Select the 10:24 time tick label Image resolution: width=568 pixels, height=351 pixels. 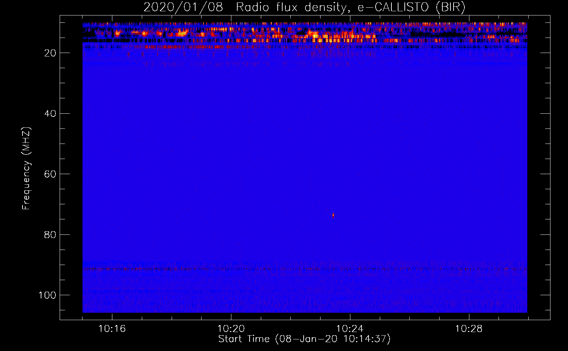350,329
